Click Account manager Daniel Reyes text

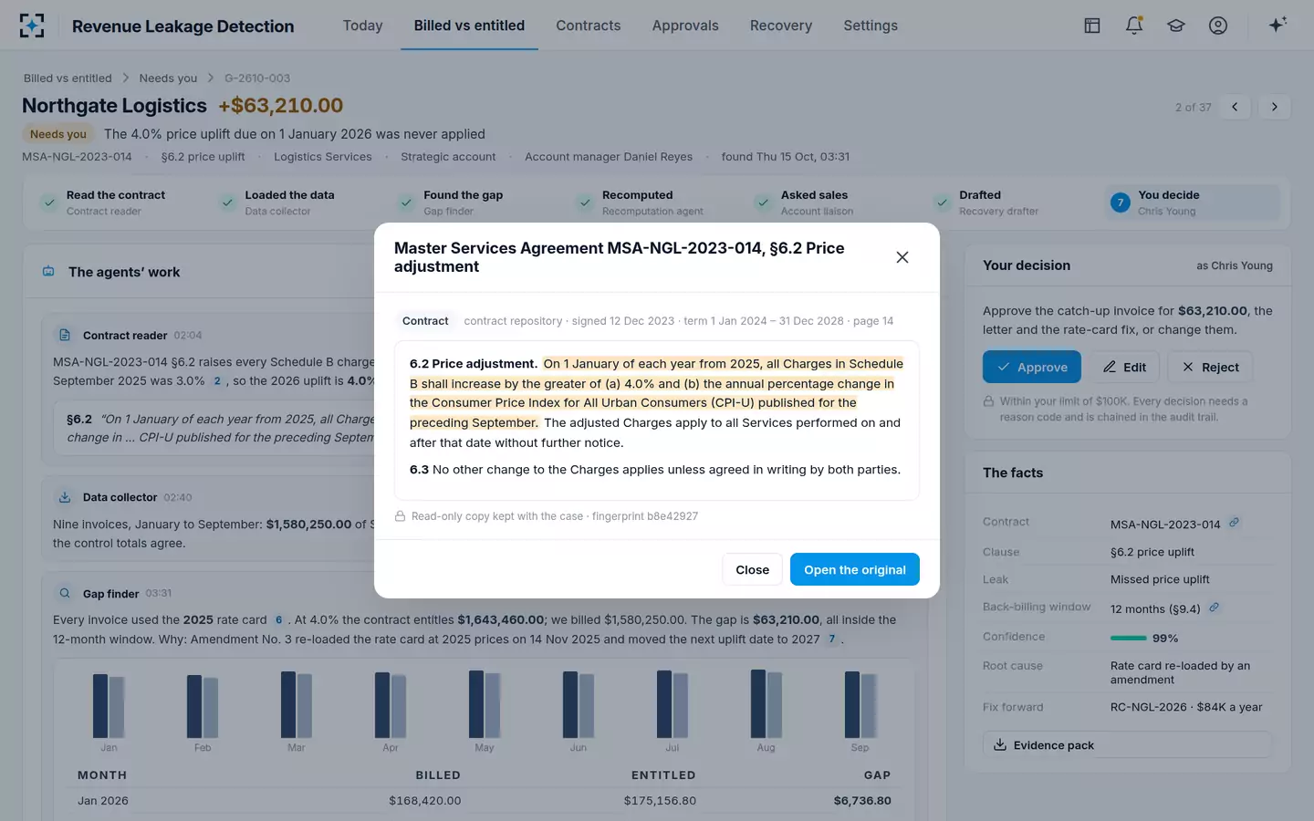[609, 157]
